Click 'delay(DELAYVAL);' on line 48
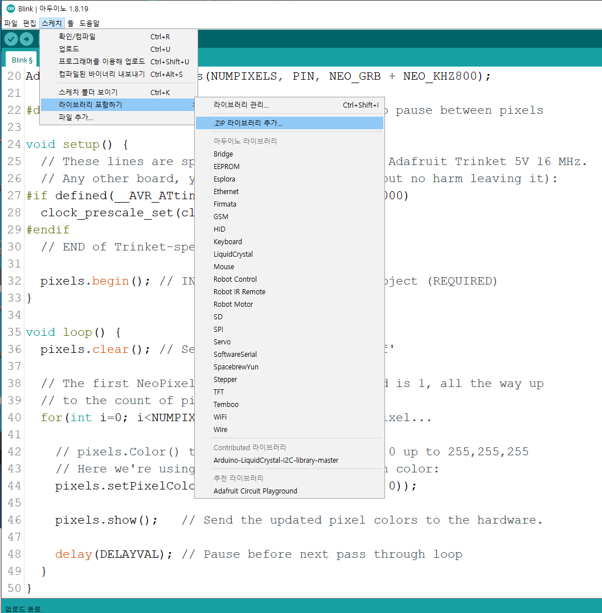Viewport: 602px width, 613px height. coord(113,554)
